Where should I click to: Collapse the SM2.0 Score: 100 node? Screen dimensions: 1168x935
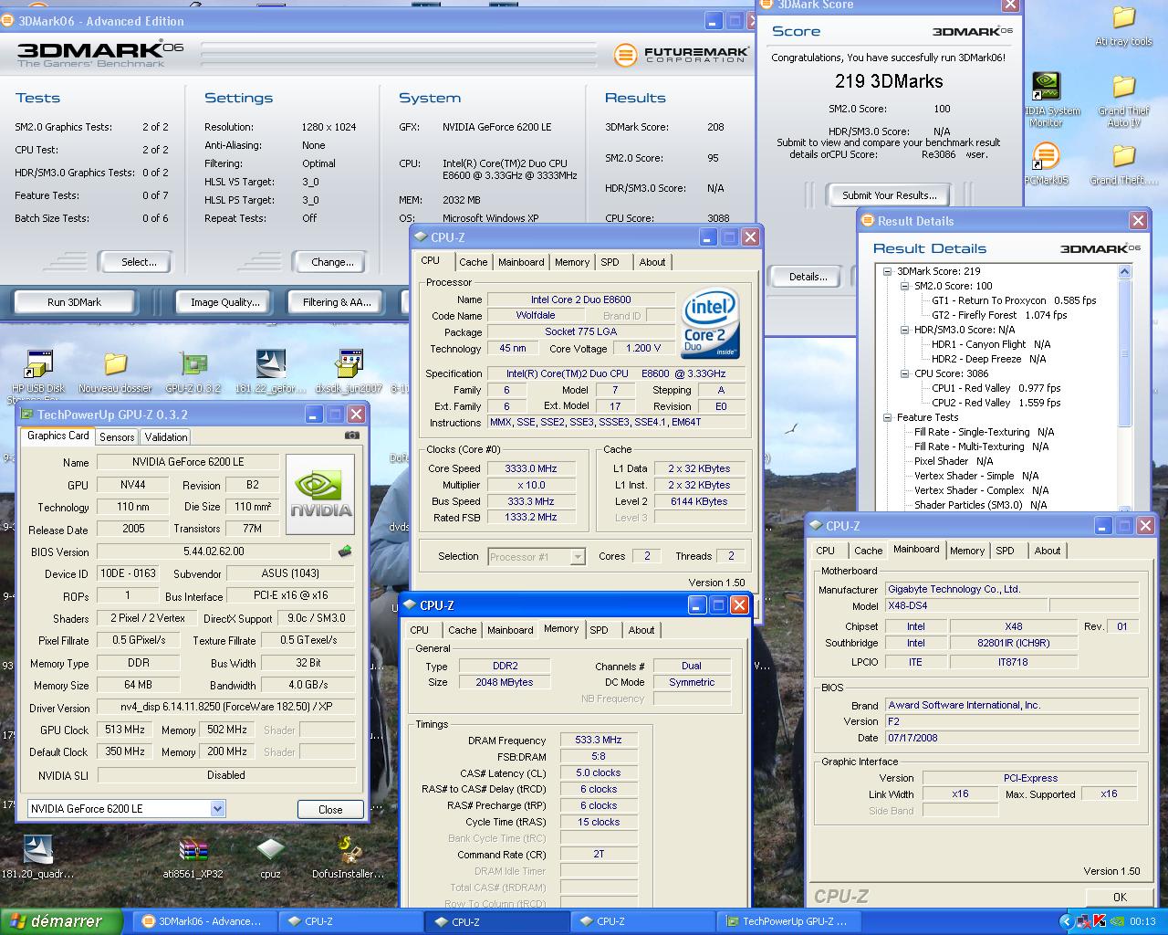tap(904, 286)
